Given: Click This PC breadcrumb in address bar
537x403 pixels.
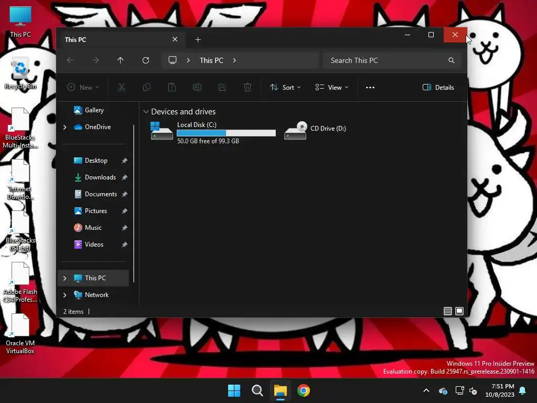Looking at the screenshot, I should (212, 60).
